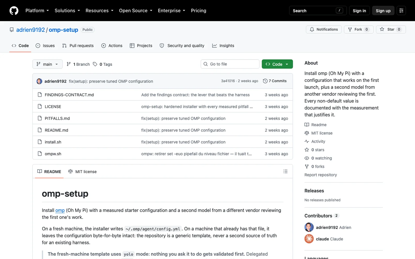Open the README outline list icon
Viewport: 415px width, 259px height.
pos(285,171)
